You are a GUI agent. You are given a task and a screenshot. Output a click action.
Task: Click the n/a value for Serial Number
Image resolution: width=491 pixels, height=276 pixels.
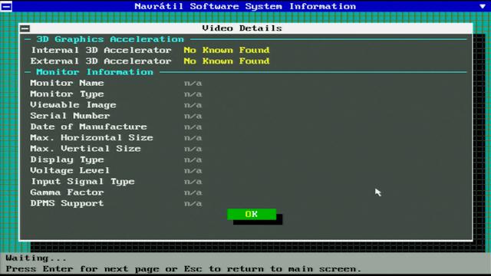[193, 117]
